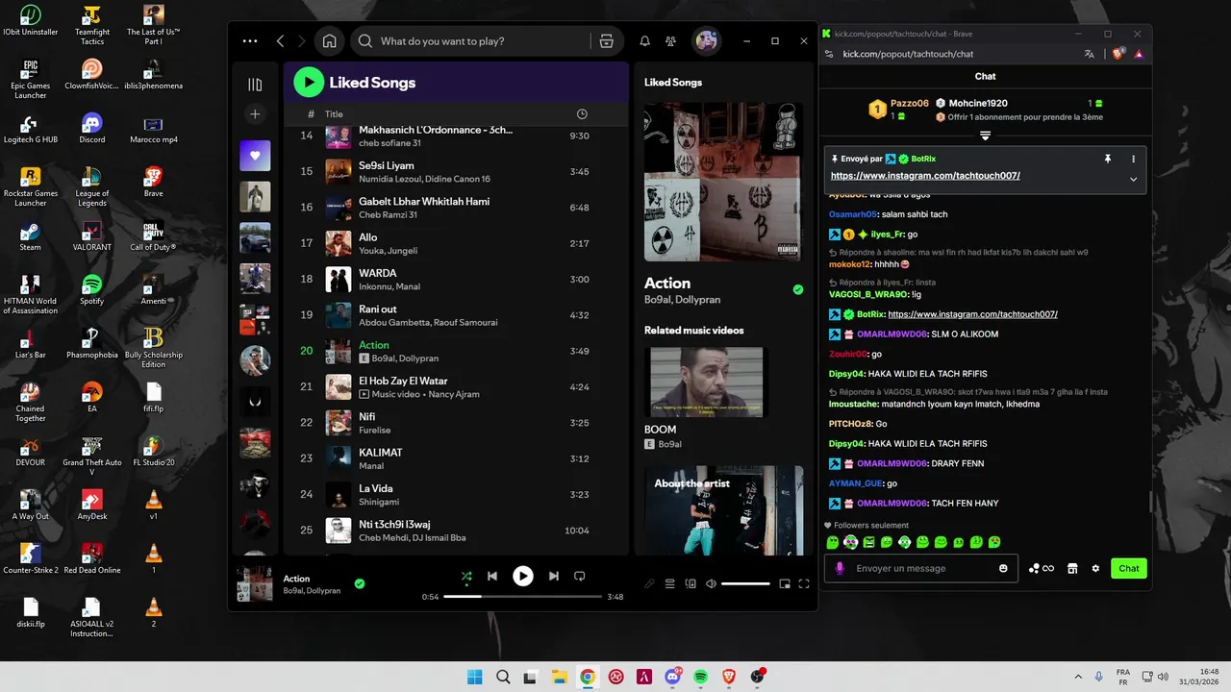1231x692 pixels.
Task: Open the Kick chat shop icon
Action: [1072, 568]
